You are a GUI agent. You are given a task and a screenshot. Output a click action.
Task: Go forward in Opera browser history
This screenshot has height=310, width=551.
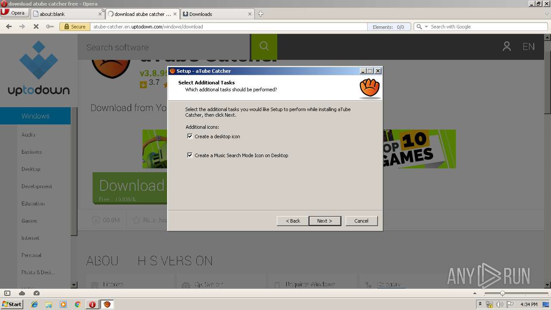tap(22, 27)
